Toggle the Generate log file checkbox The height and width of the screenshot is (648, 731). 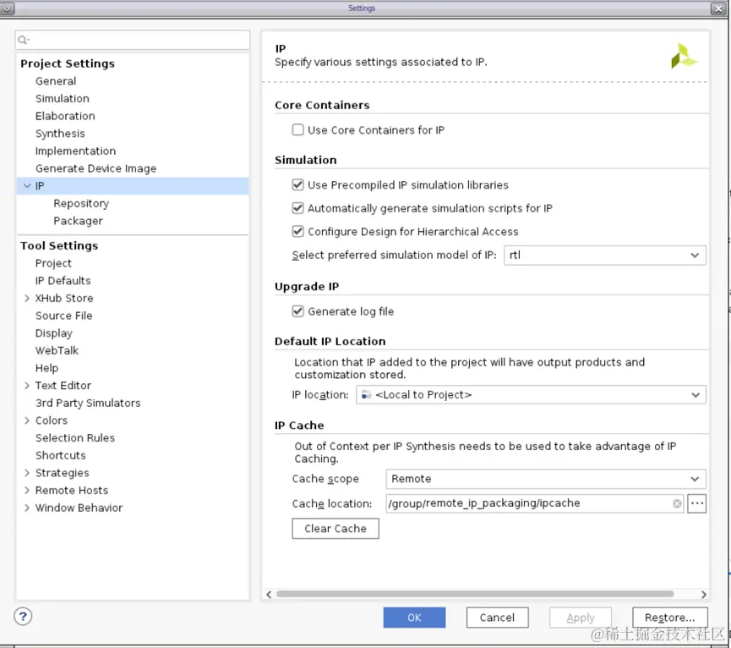pyautogui.click(x=298, y=311)
